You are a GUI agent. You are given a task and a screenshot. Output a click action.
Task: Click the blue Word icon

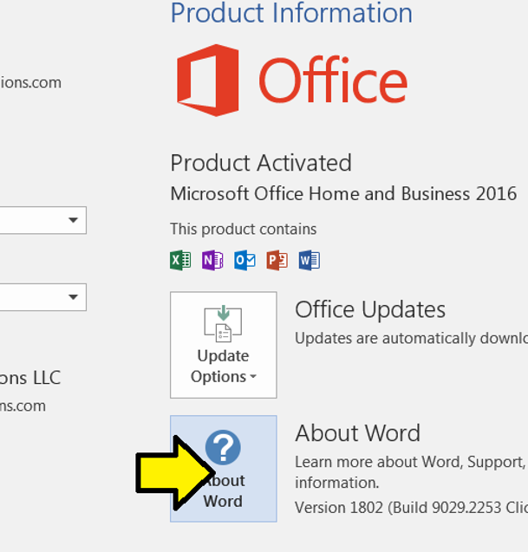pos(309,260)
